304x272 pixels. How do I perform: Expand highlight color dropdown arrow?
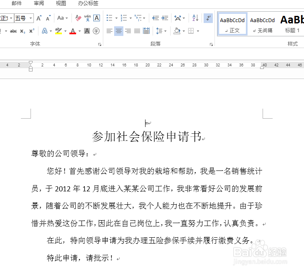[x=65, y=31]
